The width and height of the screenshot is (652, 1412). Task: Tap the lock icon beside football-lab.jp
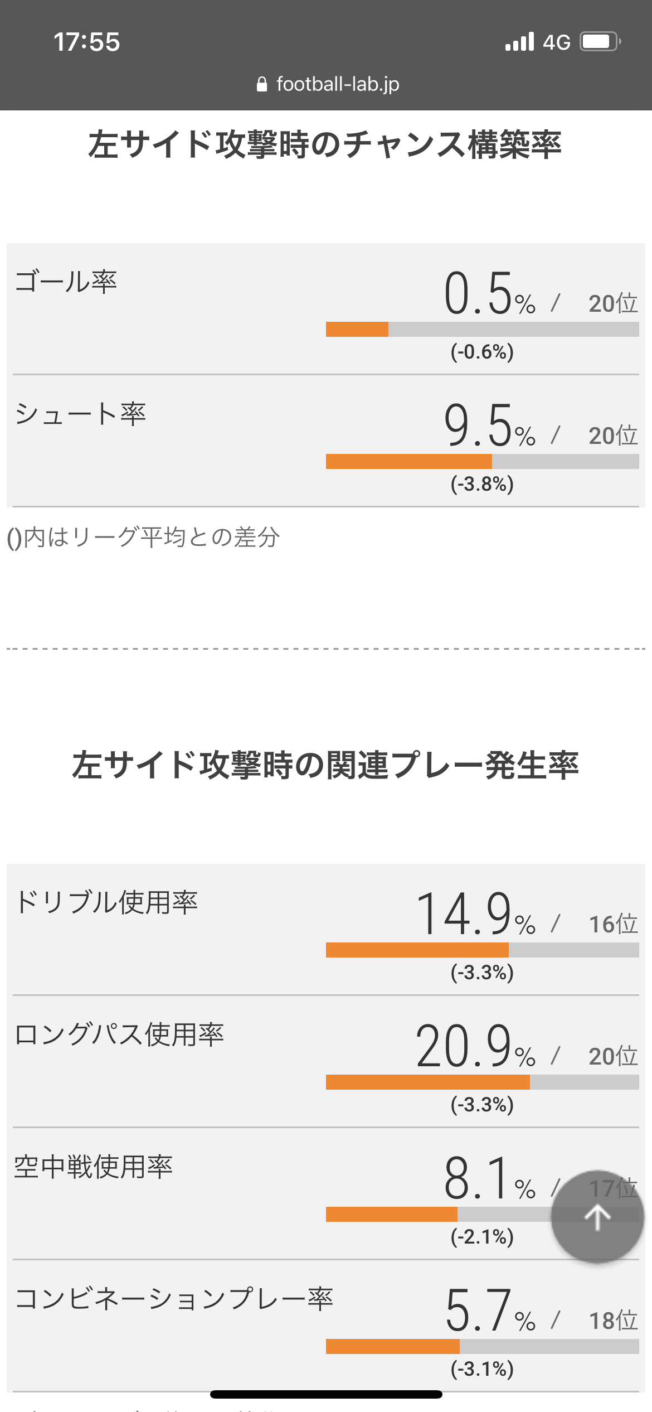tap(262, 84)
